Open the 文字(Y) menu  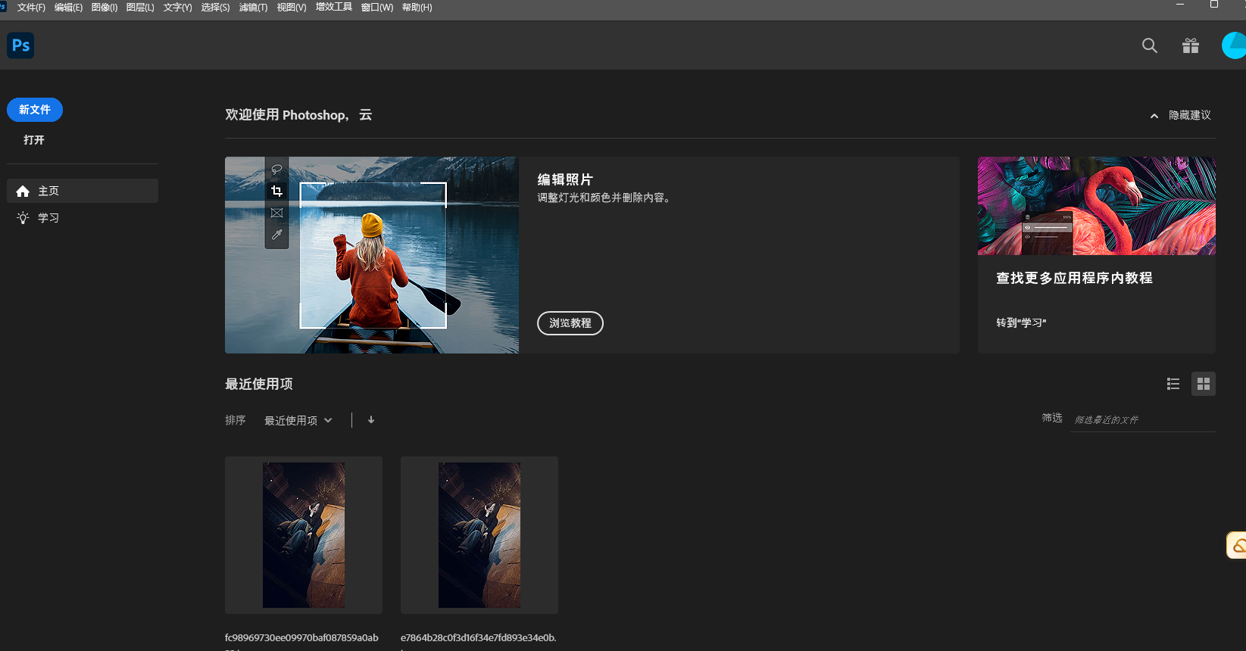(178, 8)
